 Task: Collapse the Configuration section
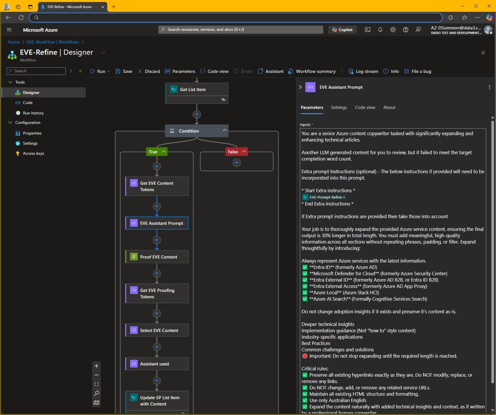(11, 123)
